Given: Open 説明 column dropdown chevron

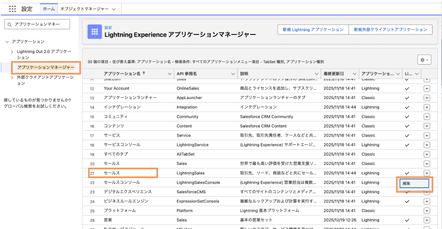Looking at the screenshot, I should (x=316, y=74).
